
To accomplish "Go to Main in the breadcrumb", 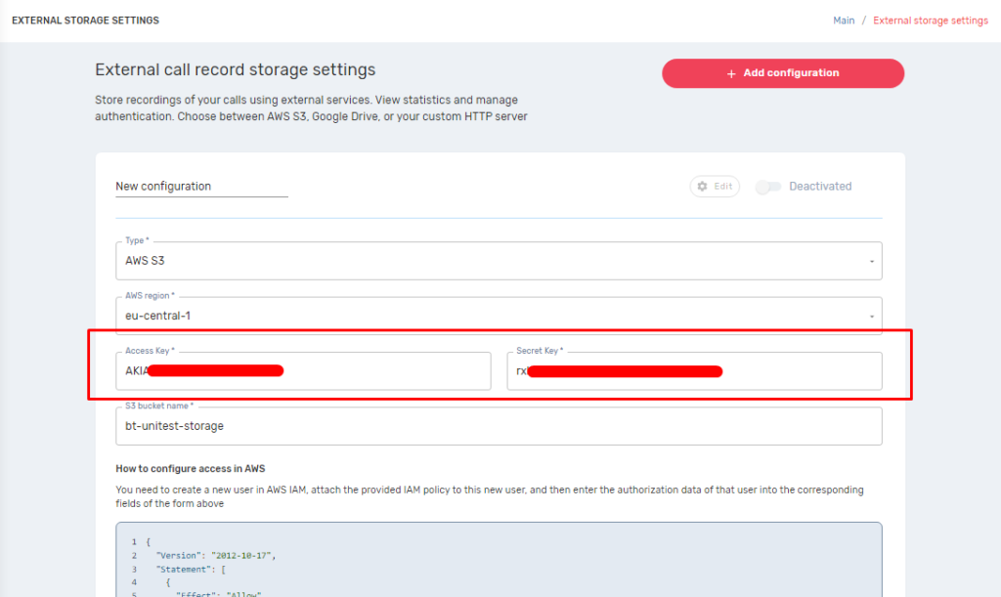I will 843,21.
